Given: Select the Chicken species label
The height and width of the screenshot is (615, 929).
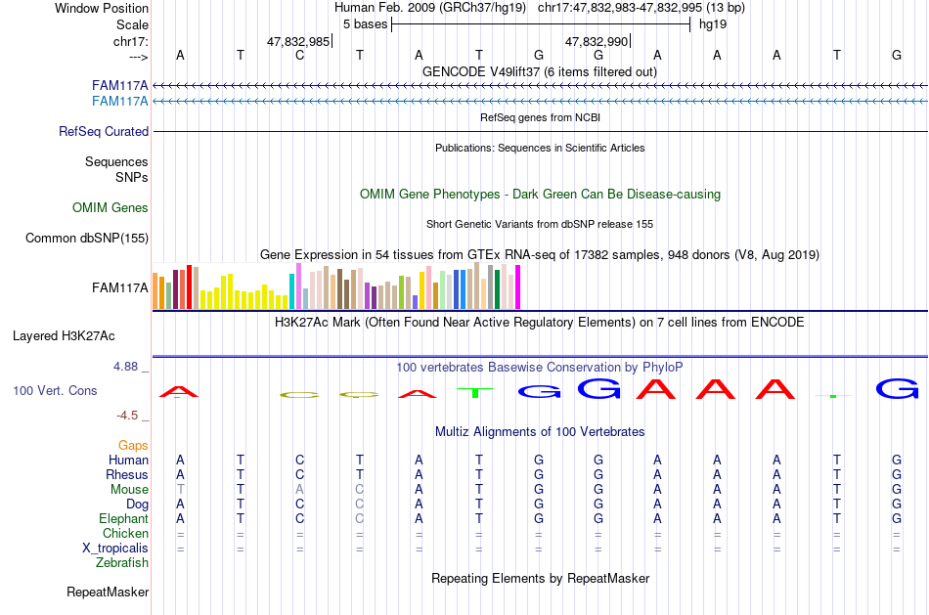Looking at the screenshot, I should click(x=125, y=533).
